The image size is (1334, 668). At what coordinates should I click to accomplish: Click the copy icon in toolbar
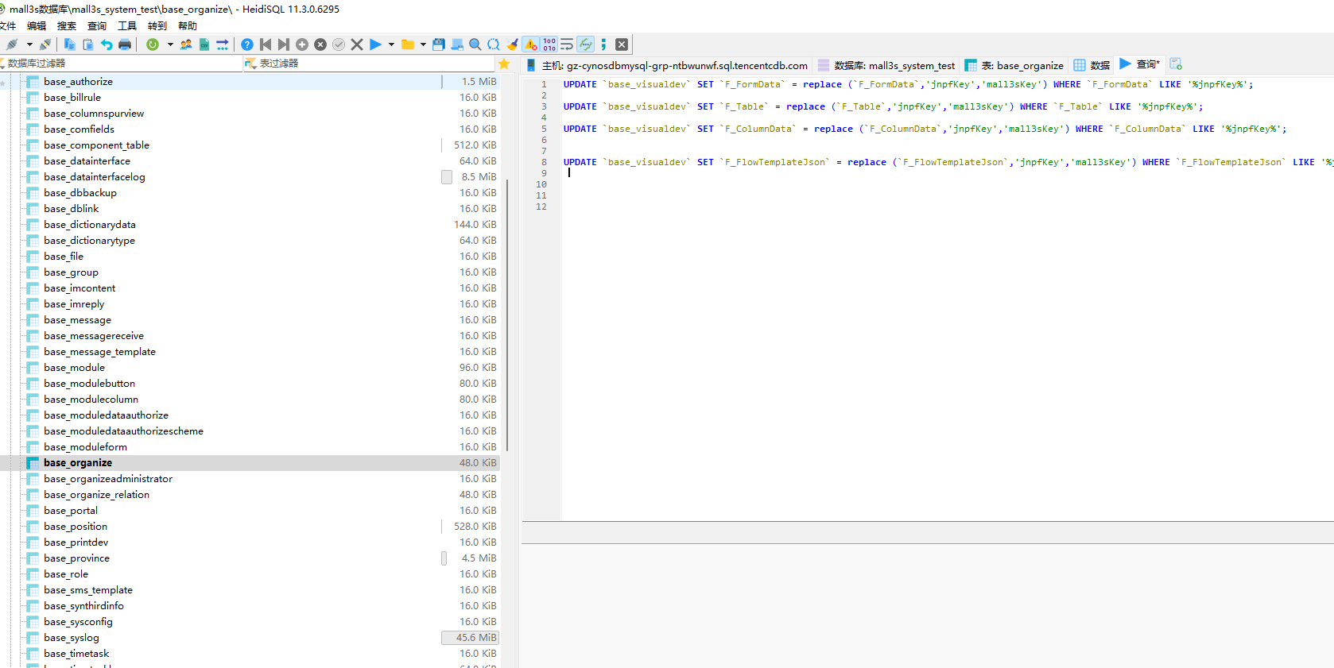[70, 44]
